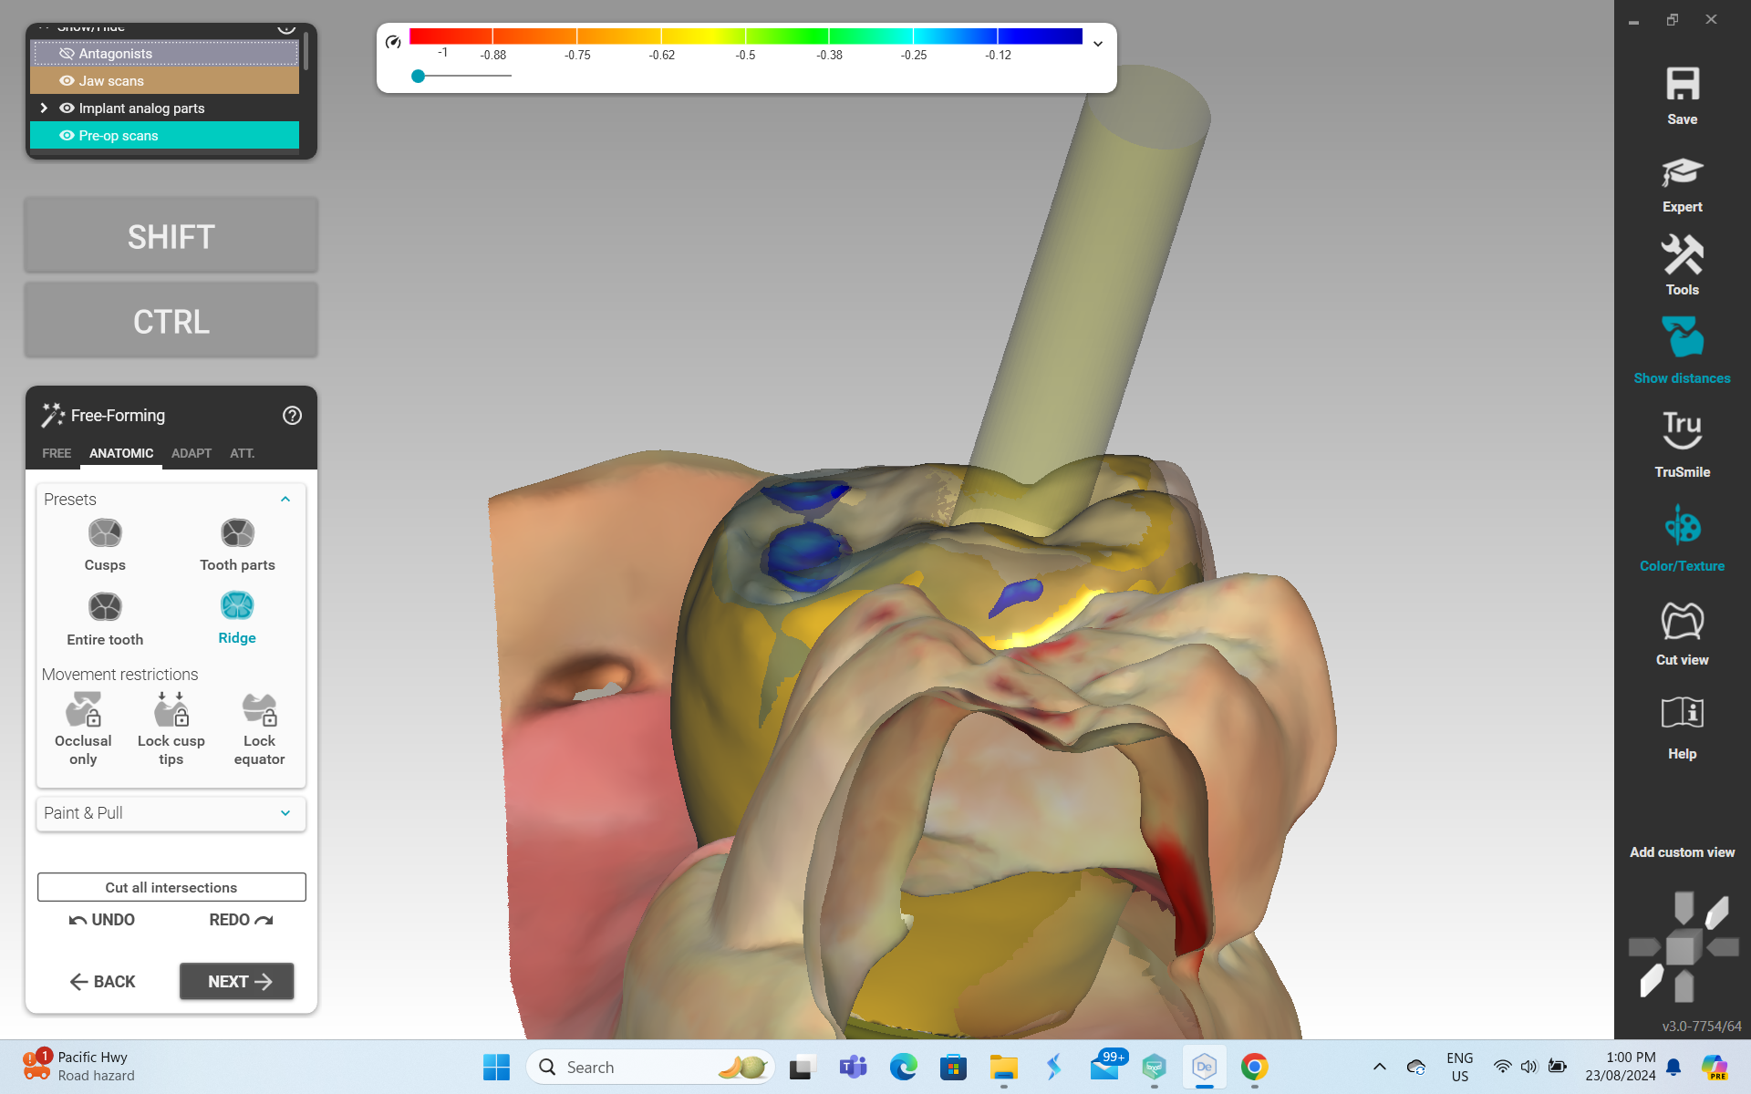Click Cut all intersections button
The image size is (1751, 1094).
[171, 887]
